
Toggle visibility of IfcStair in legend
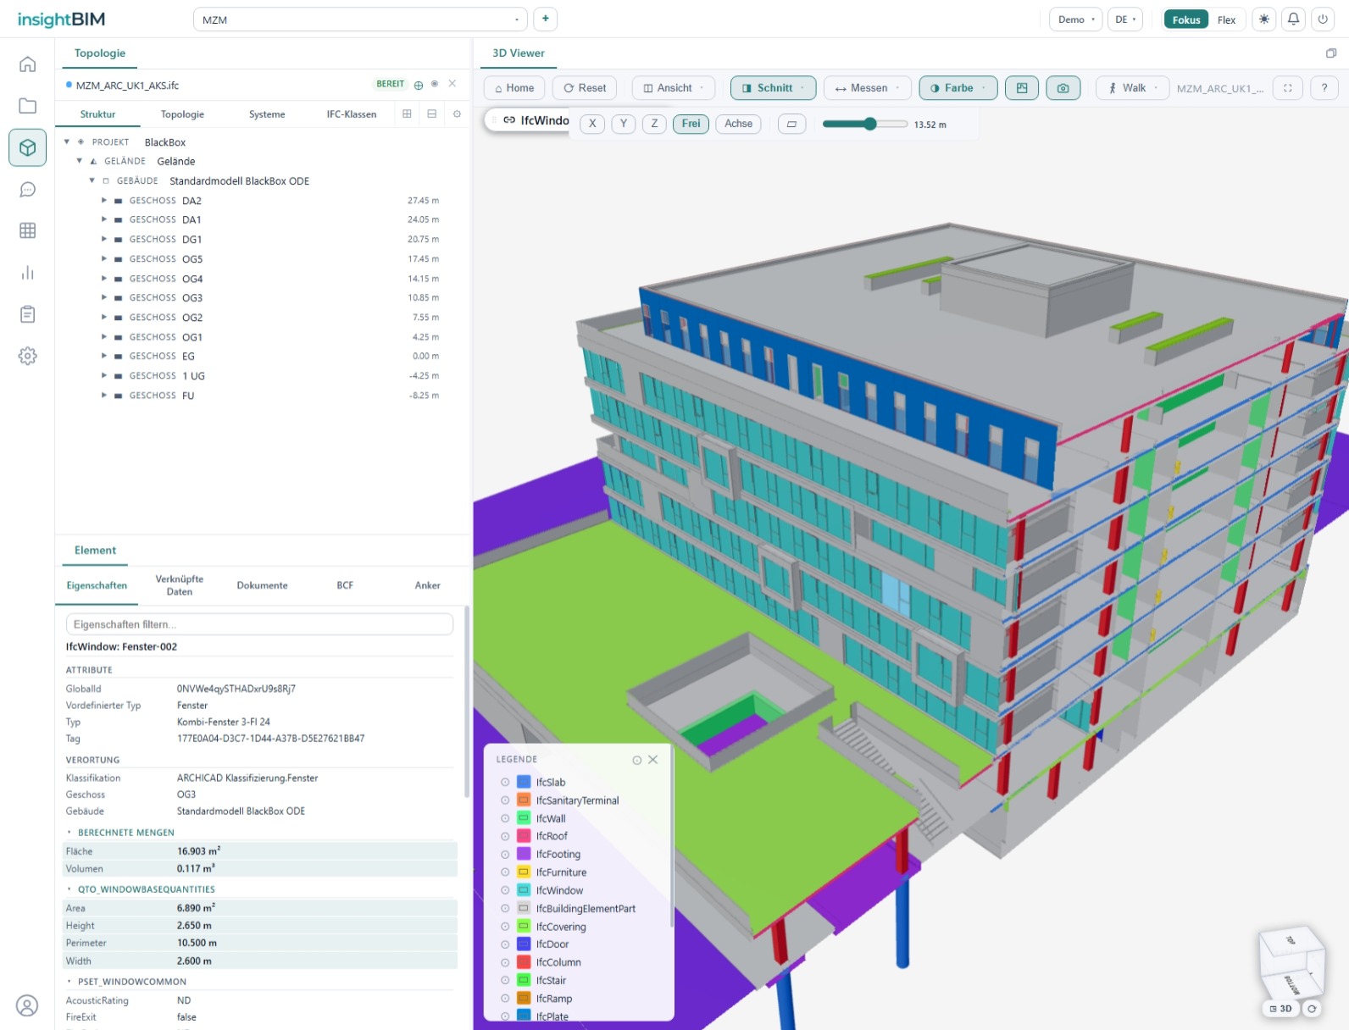(505, 980)
